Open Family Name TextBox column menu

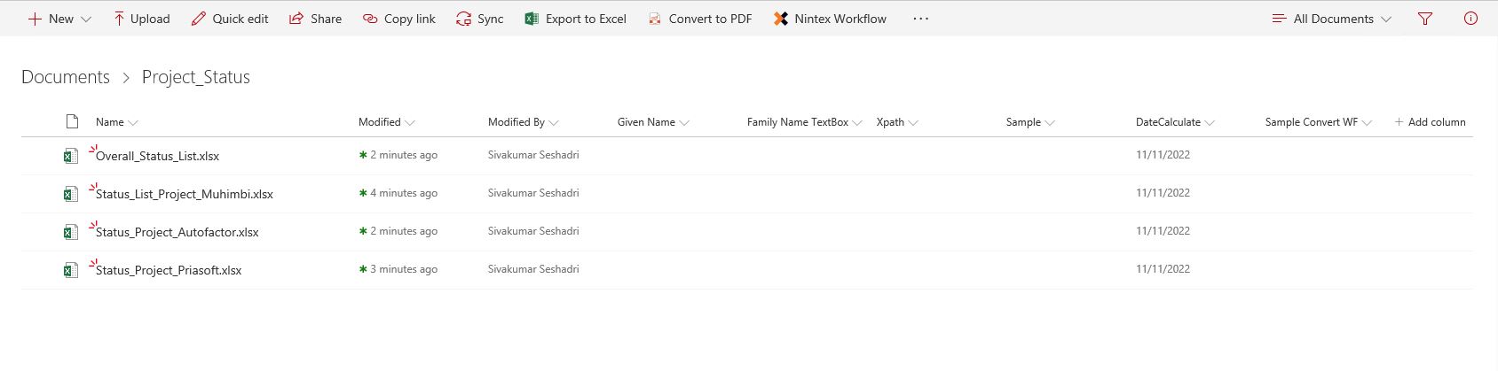pyautogui.click(x=805, y=122)
